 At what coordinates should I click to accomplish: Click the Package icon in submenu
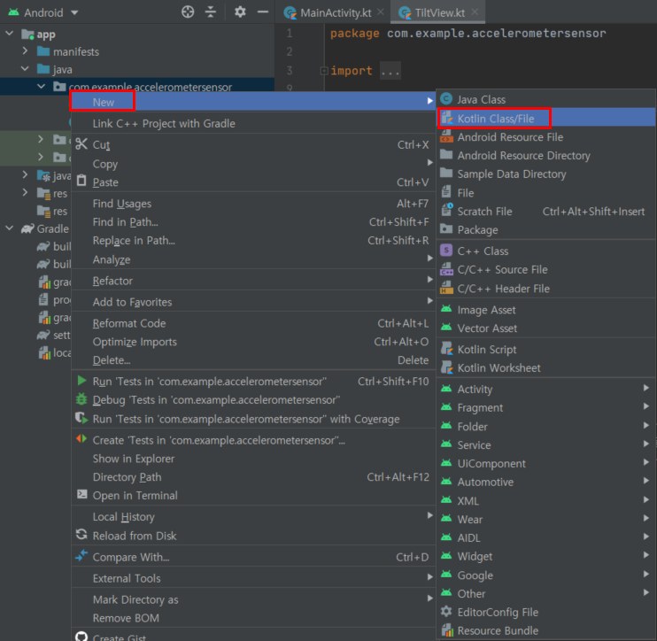[x=446, y=228]
